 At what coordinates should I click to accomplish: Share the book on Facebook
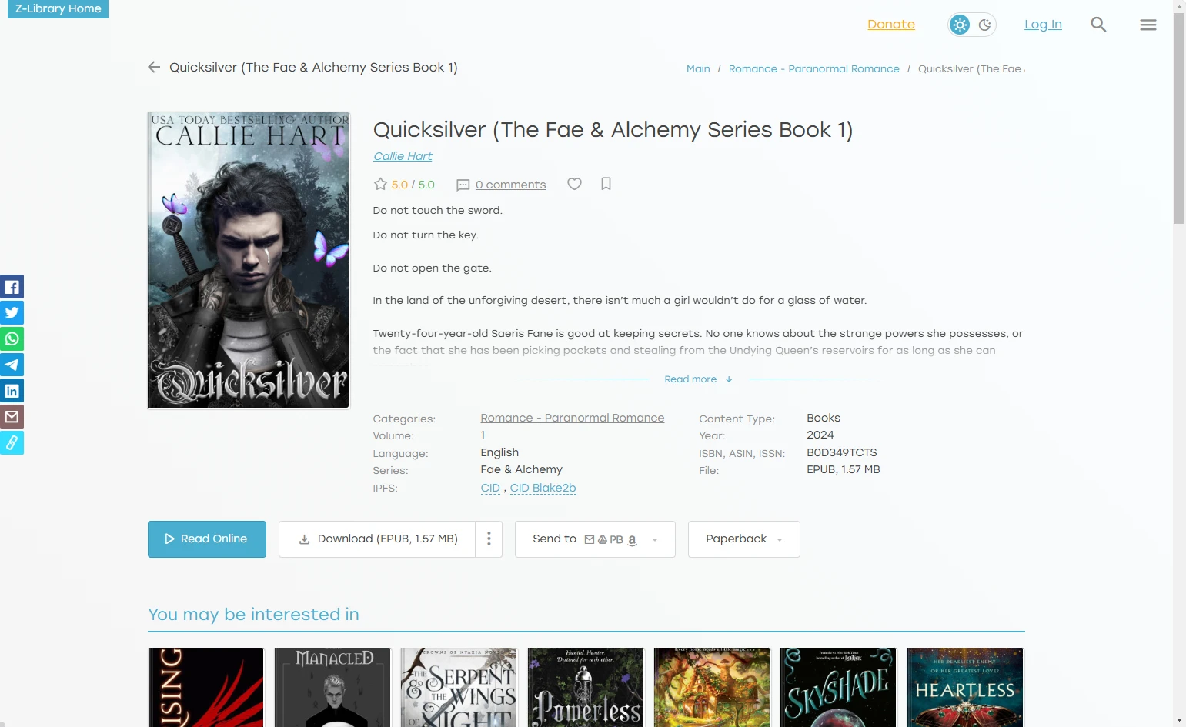click(12, 287)
